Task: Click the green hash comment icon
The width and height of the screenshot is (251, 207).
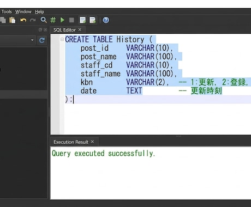Action: pyautogui.click(x=53, y=20)
